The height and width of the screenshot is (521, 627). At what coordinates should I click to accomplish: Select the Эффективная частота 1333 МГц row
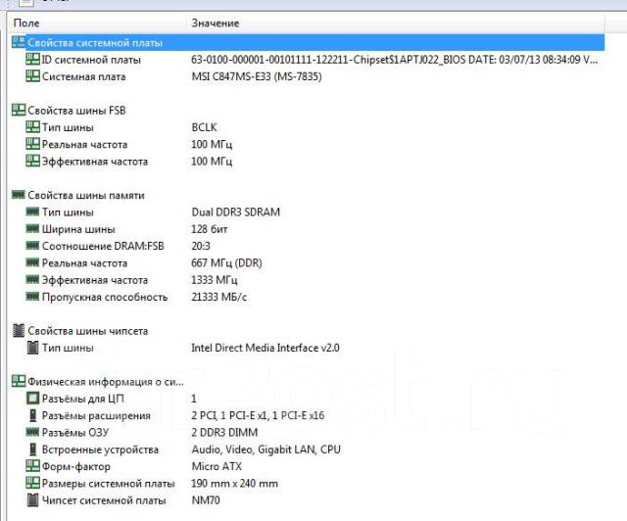pos(308,280)
